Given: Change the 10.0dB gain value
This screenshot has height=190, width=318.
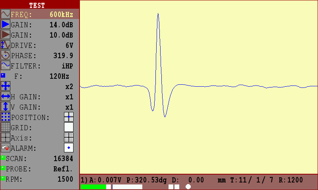Looking at the screenshot, I should (61, 35).
